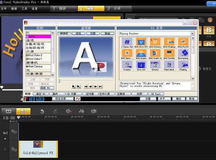
Task: Step back one frame in monitor
Action: (x=91, y=86)
